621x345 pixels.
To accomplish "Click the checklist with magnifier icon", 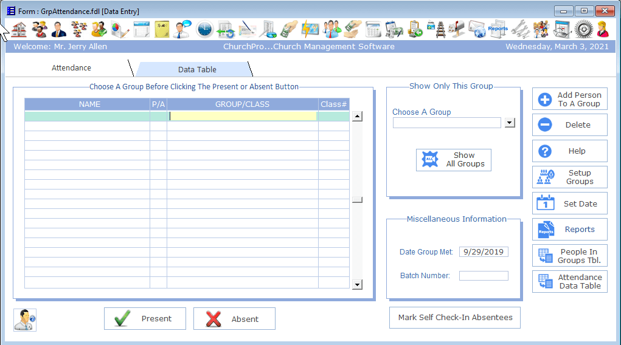I will (268, 30).
